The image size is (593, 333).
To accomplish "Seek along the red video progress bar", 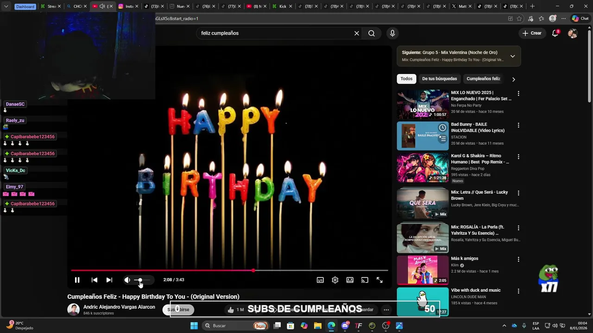I will tap(229, 271).
